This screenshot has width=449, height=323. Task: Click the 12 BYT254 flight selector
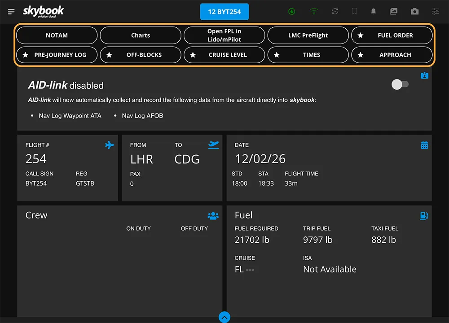[224, 12]
